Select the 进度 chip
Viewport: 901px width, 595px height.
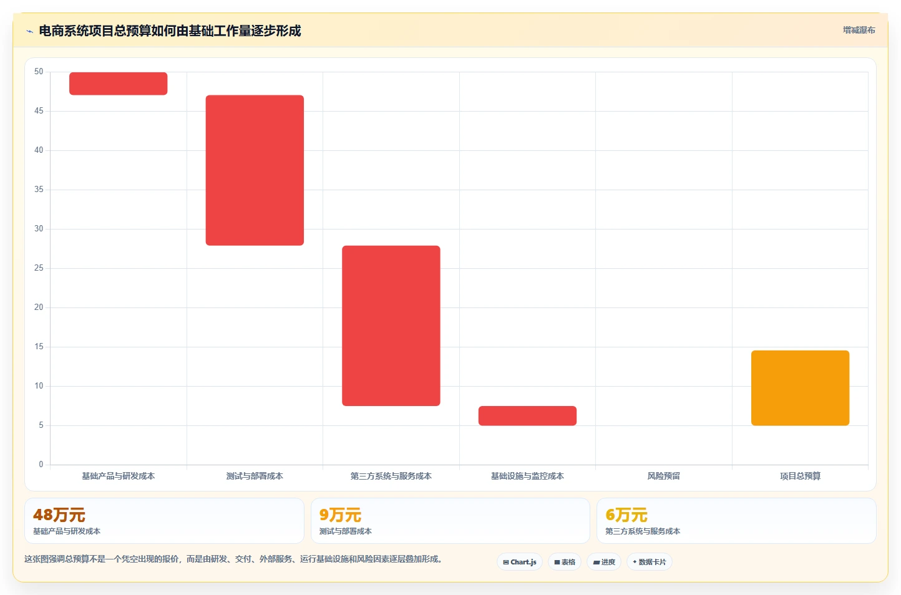click(604, 562)
